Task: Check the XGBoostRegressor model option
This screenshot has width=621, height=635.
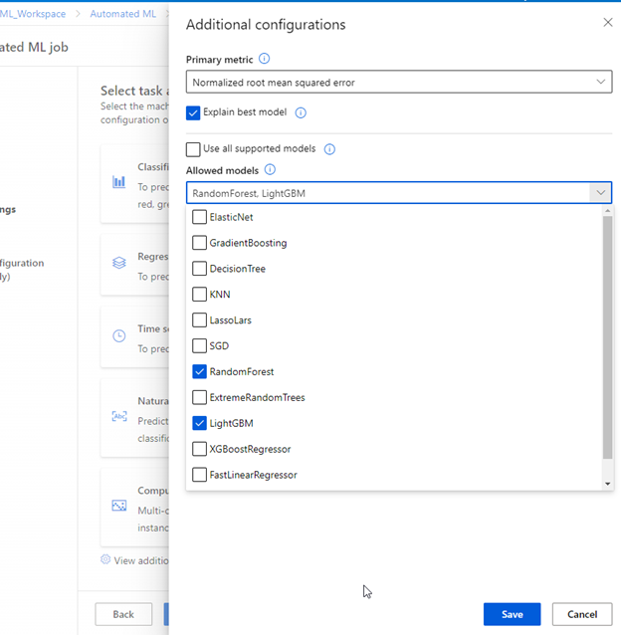Action: 200,449
